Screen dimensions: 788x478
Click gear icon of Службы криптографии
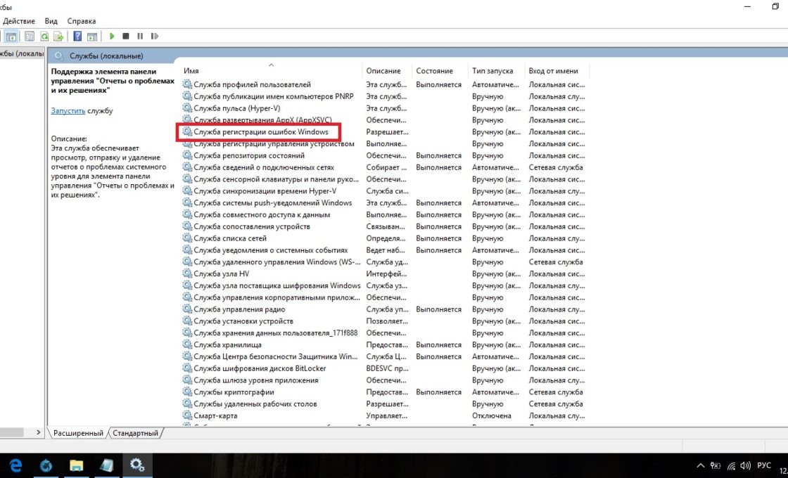tap(187, 392)
